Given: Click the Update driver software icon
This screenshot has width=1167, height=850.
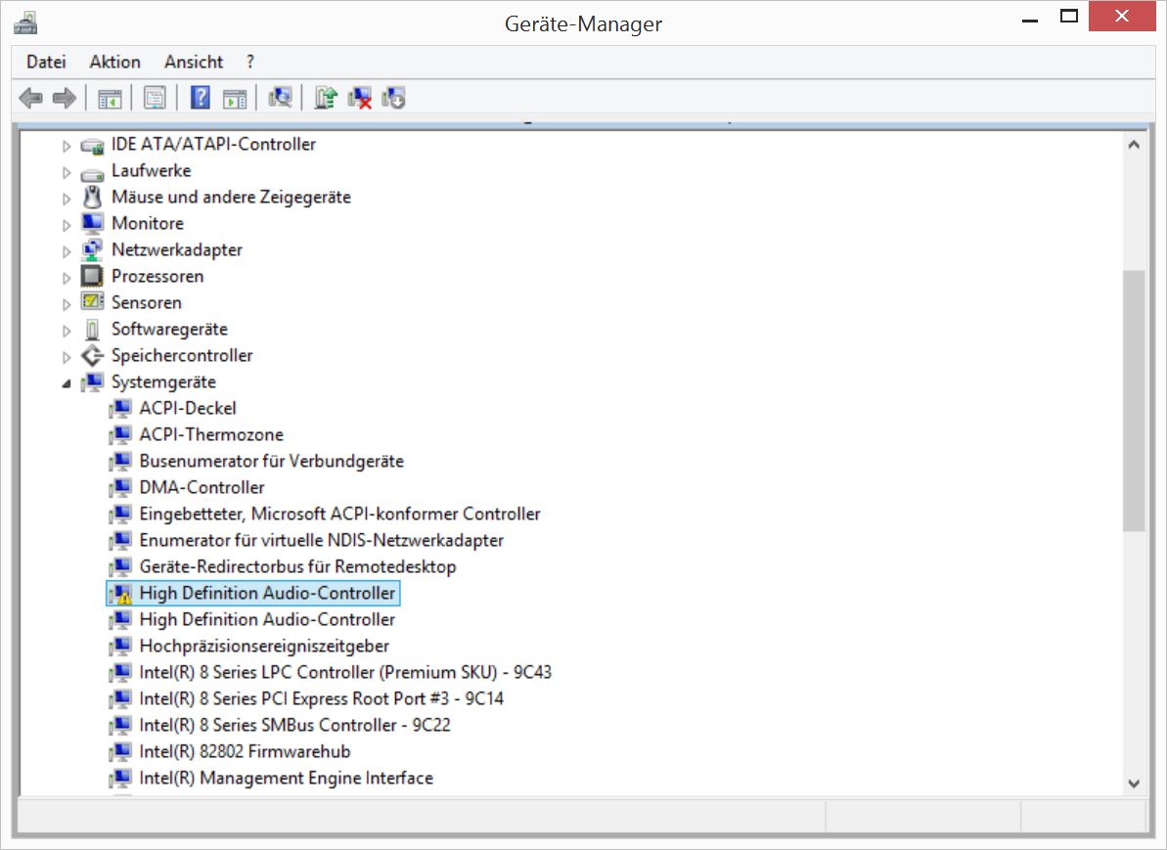Looking at the screenshot, I should (325, 98).
